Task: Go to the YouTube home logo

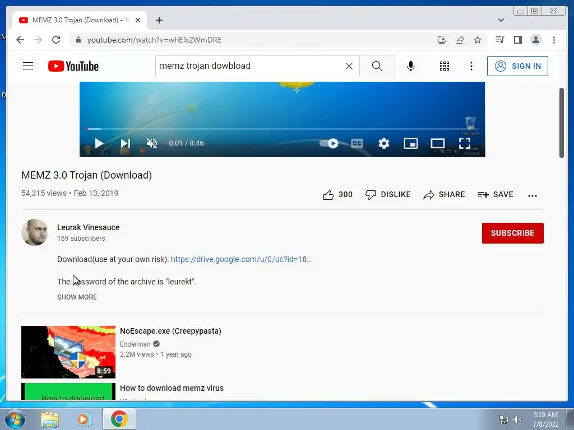Action: tap(73, 66)
